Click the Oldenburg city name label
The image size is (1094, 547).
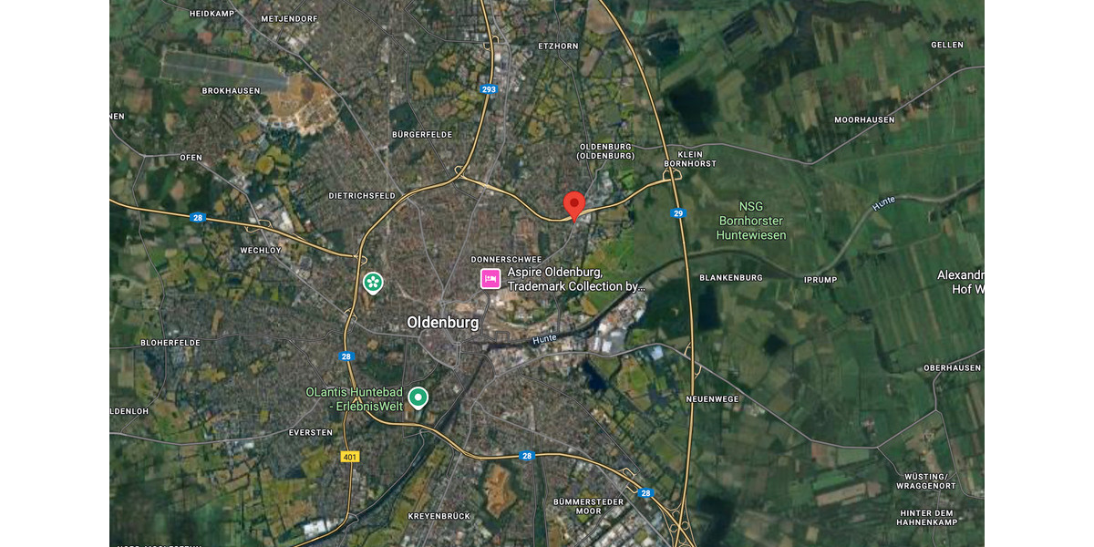(443, 322)
